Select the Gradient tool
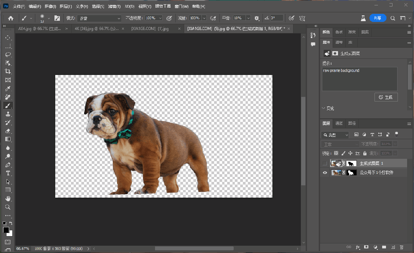Screen dimensions: 414x253 (x=8, y=139)
